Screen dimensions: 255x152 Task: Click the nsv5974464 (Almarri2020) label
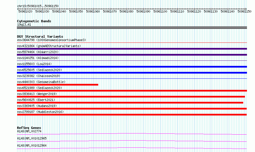point(38,52)
